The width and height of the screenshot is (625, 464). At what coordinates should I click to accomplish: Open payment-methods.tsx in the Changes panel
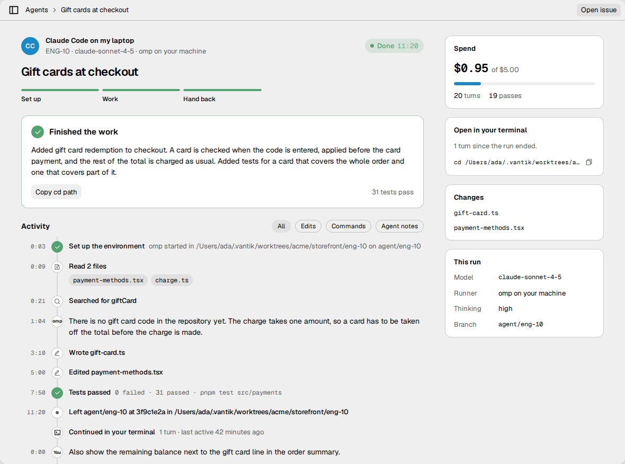(x=489, y=228)
